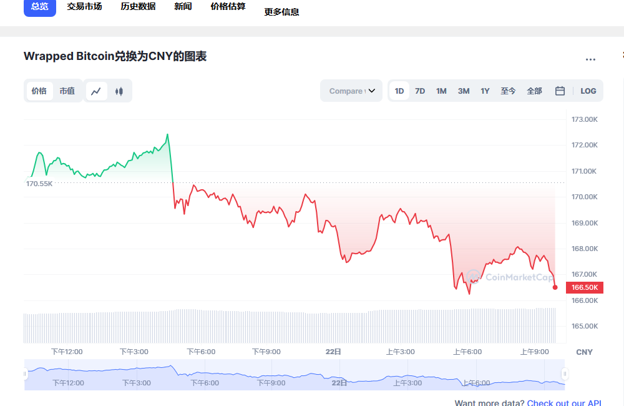Click the 170.55K opening price label
The height and width of the screenshot is (406, 624).
click(x=39, y=184)
